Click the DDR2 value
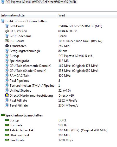The height and width of the screenshot is (147, 117). coord(62,120)
